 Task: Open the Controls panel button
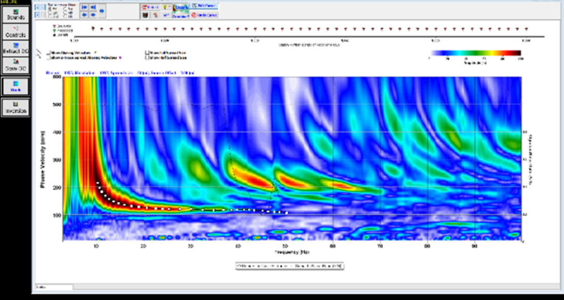pos(16,32)
